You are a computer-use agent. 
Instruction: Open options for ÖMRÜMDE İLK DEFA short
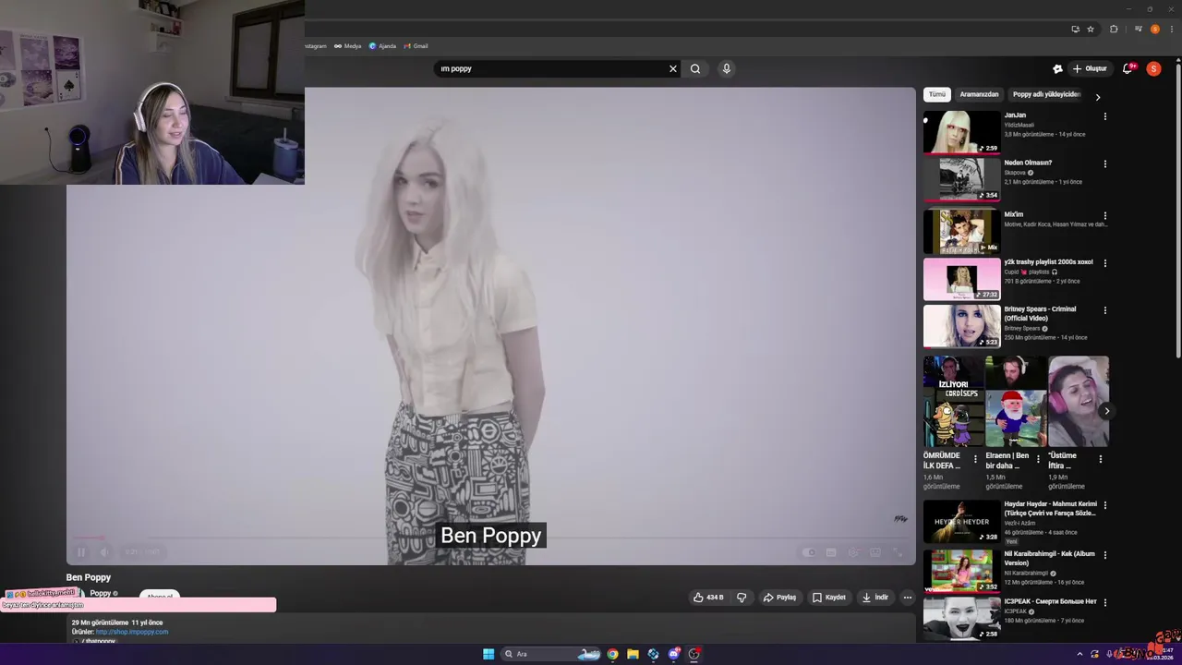[x=976, y=459]
